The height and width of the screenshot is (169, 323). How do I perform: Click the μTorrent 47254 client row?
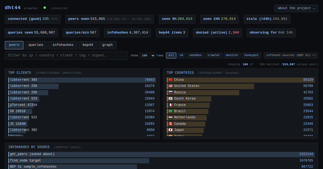pos(82,105)
